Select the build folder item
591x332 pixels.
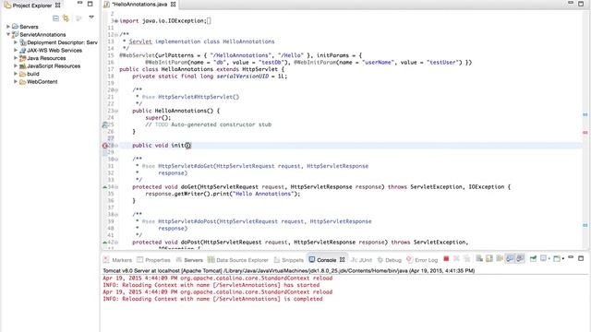pyautogui.click(x=33, y=74)
